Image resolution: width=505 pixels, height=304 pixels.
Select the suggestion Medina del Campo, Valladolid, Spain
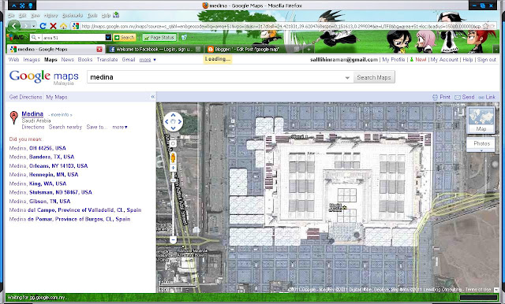click(75, 209)
